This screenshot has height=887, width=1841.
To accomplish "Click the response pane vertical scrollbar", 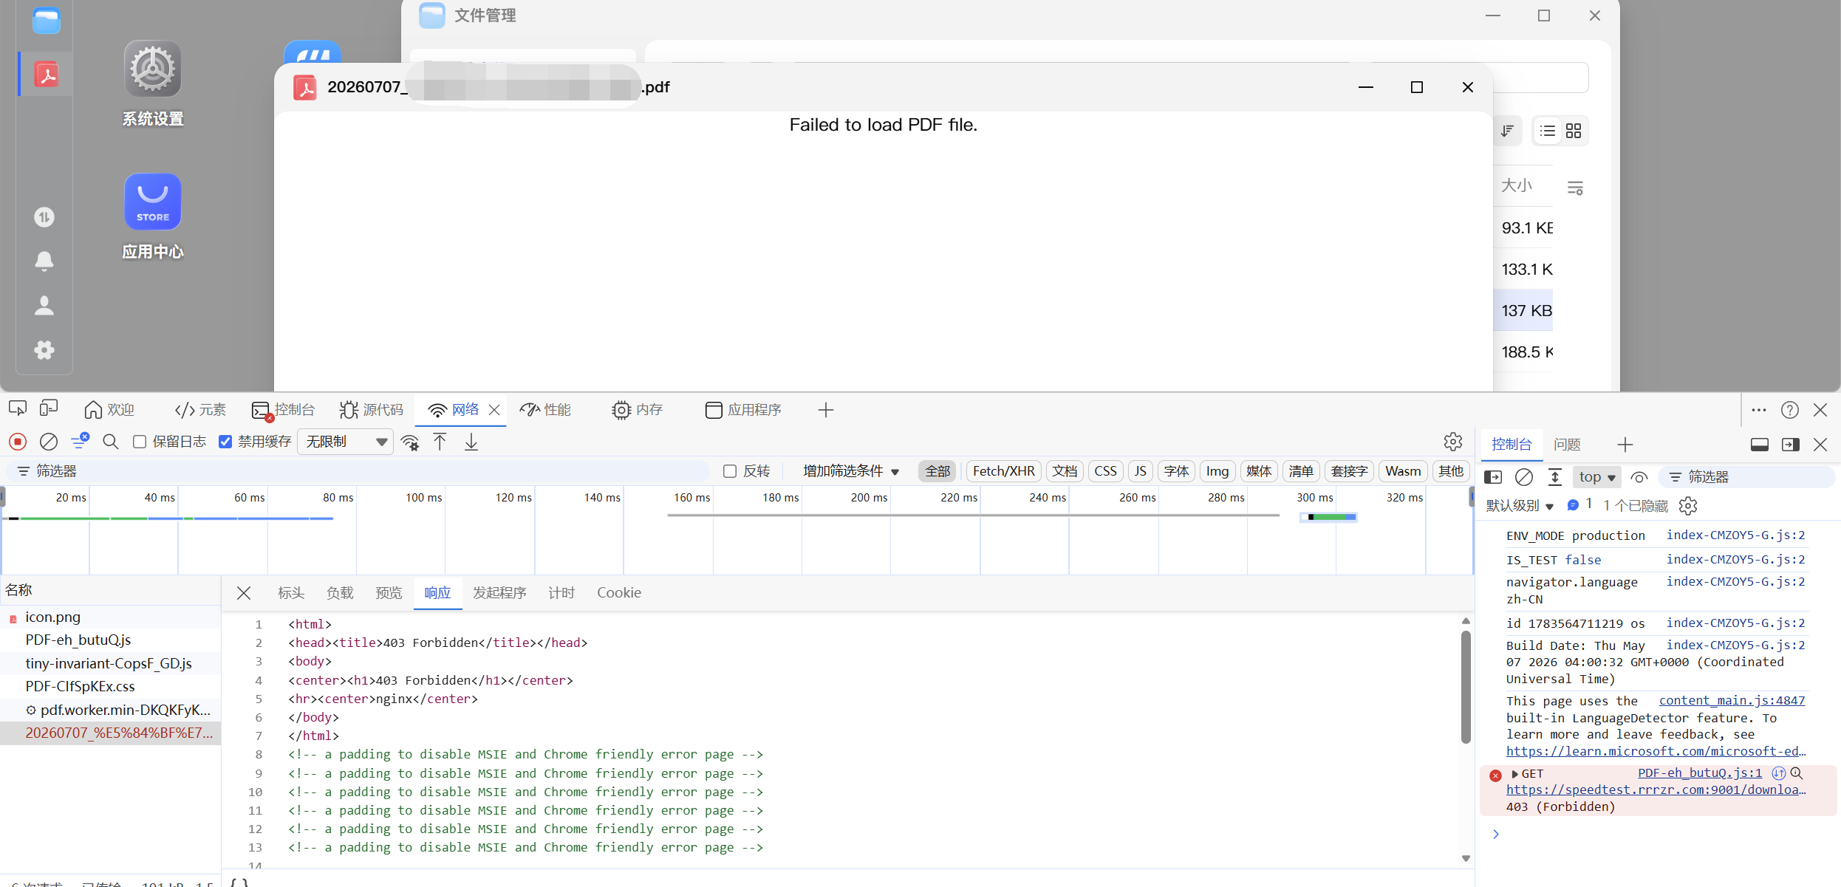I will (1466, 687).
